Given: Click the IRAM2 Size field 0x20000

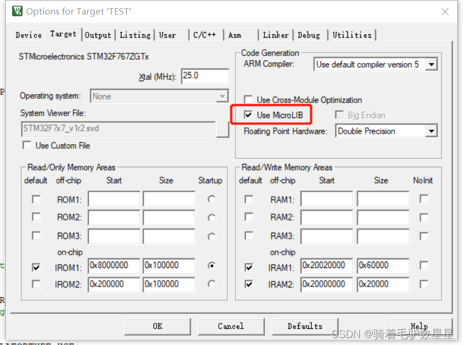Looking at the screenshot, I should click(x=383, y=284).
